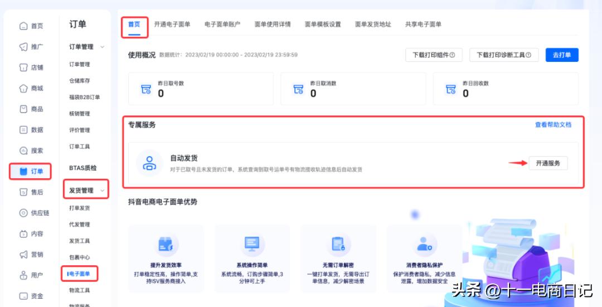Open the 评价管理 menu item
The height and width of the screenshot is (307, 602).
coord(80,130)
